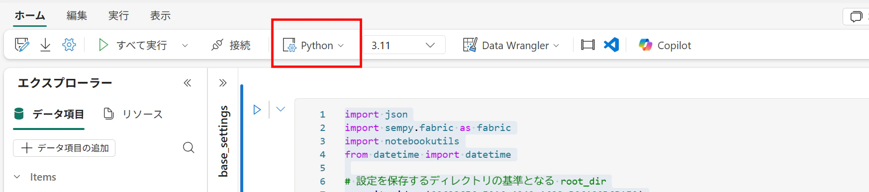The image size is (869, 192).
Task: Expand the base_settings side panel
Action: click(x=223, y=83)
